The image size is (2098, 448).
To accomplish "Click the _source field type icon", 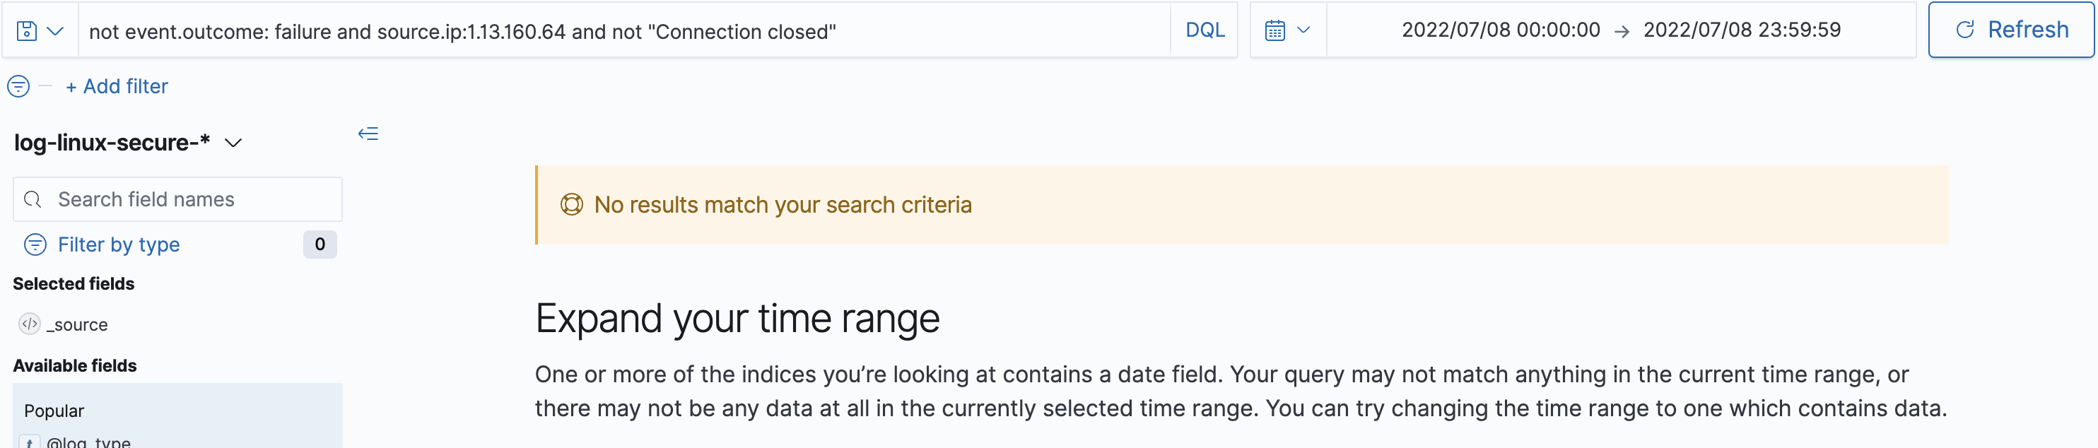I will point(29,324).
